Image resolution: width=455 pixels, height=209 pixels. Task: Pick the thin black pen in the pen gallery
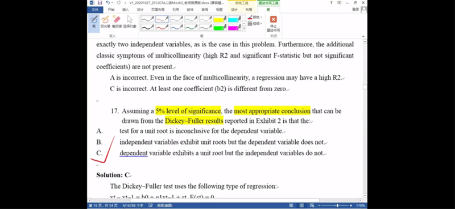click(147, 19)
